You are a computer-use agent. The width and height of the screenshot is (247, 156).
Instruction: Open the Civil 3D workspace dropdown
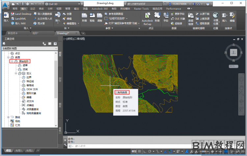pos(63,4)
